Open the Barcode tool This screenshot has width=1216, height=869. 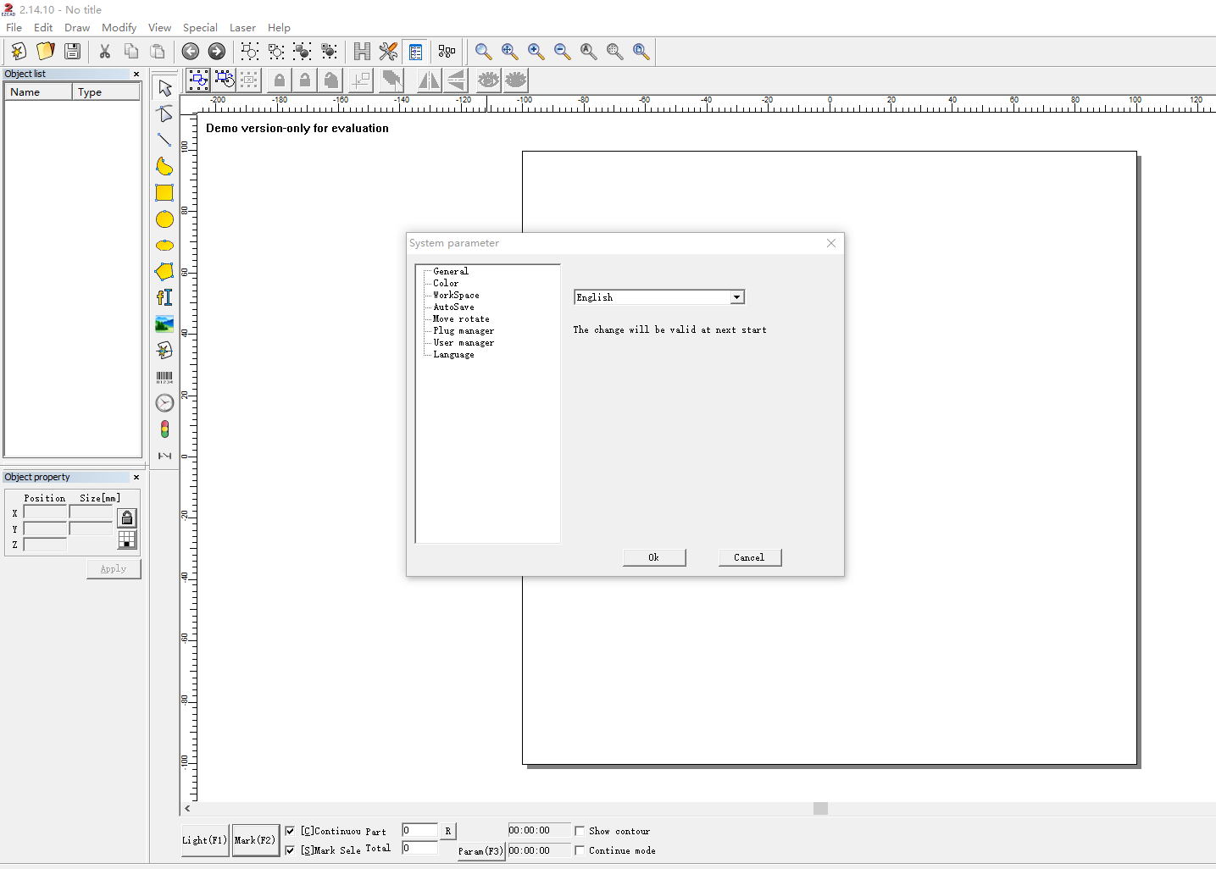(164, 376)
